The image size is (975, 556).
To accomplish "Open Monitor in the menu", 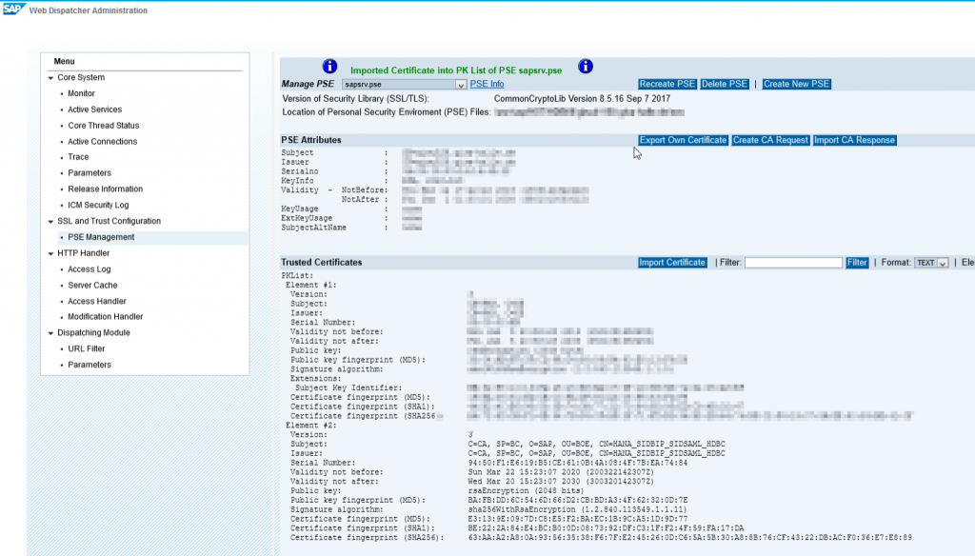I will coord(82,93).
